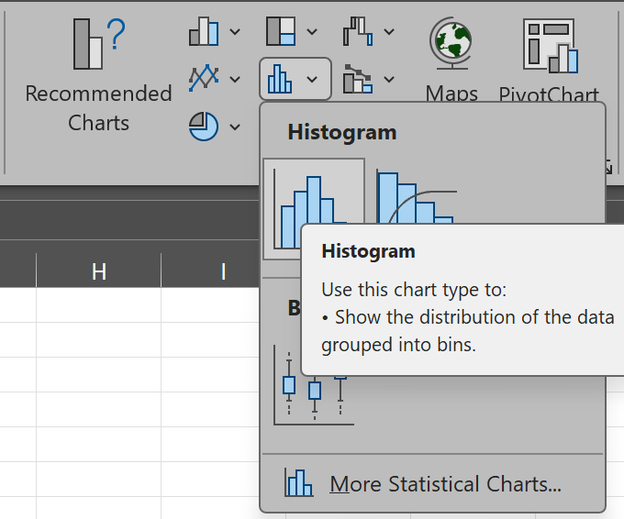The height and width of the screenshot is (519, 624).
Task: Expand the Pie Chart dropdown arrow
Action: [x=235, y=127]
